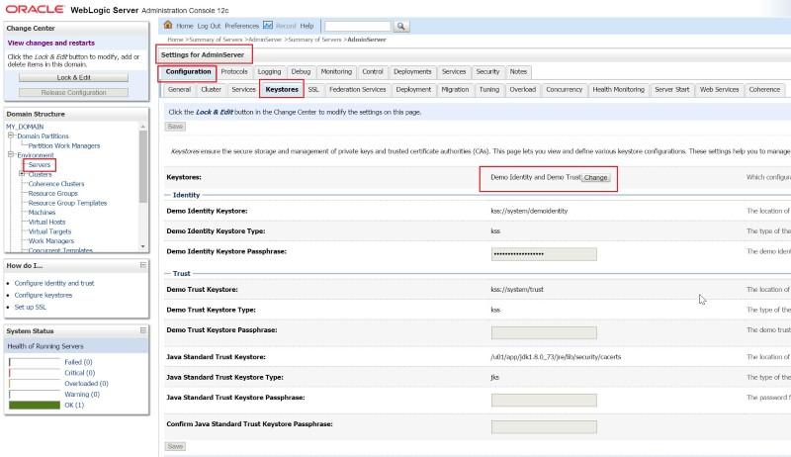Image resolution: width=791 pixels, height=457 pixels.
Task: Open the Notes tab
Action: [518, 72]
